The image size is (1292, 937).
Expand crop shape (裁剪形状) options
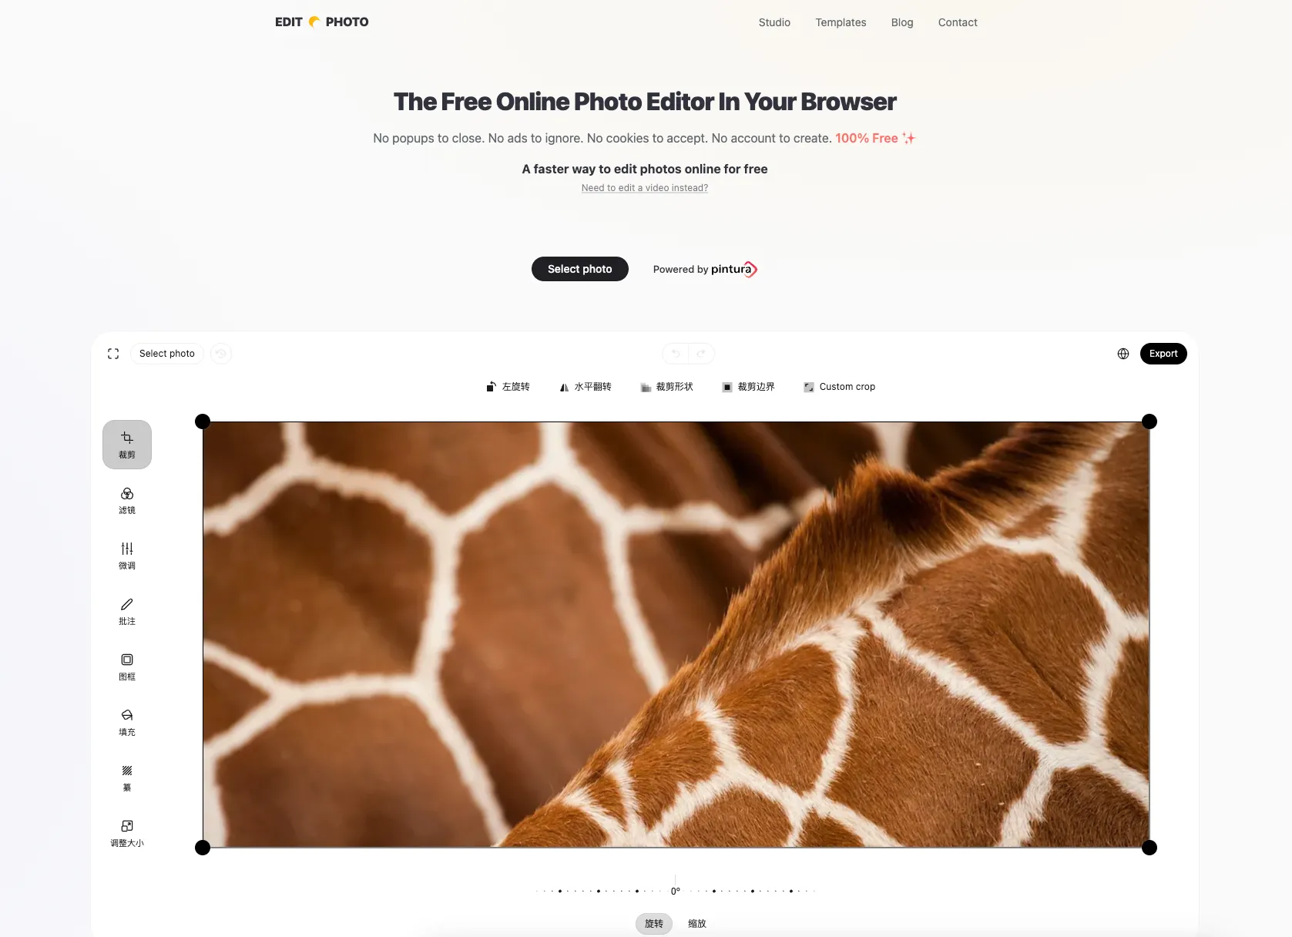point(667,387)
